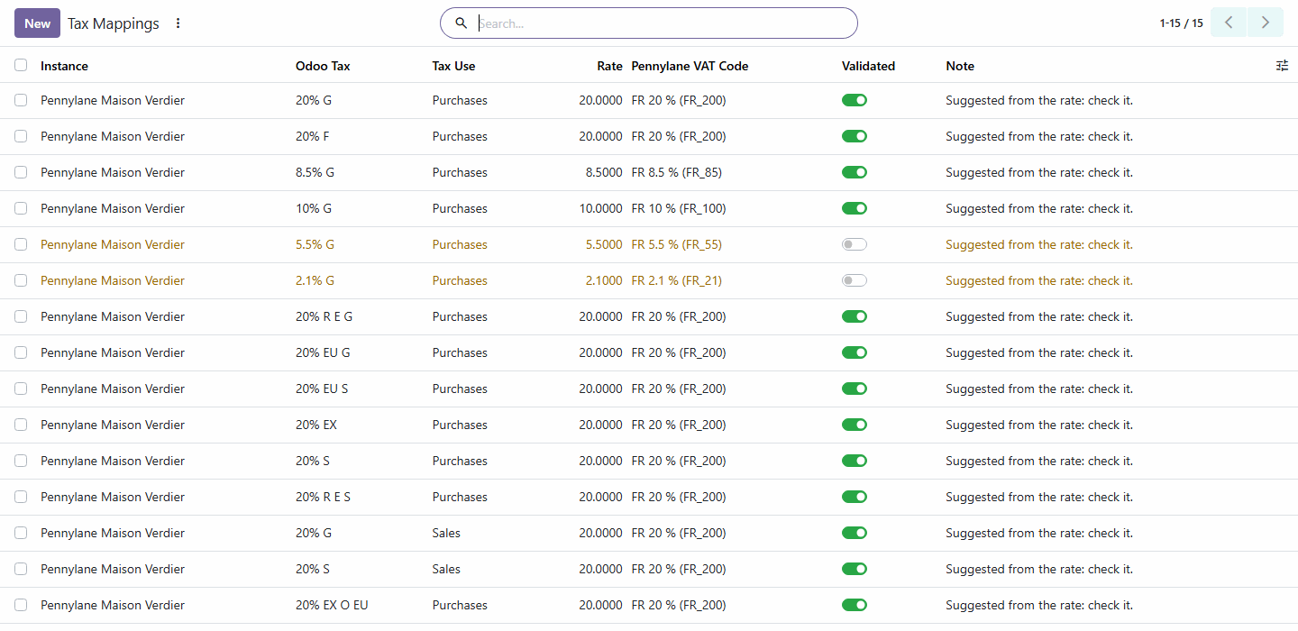Enable Validated toggle for 5.5% G row
This screenshot has width=1298, height=631.
point(855,244)
